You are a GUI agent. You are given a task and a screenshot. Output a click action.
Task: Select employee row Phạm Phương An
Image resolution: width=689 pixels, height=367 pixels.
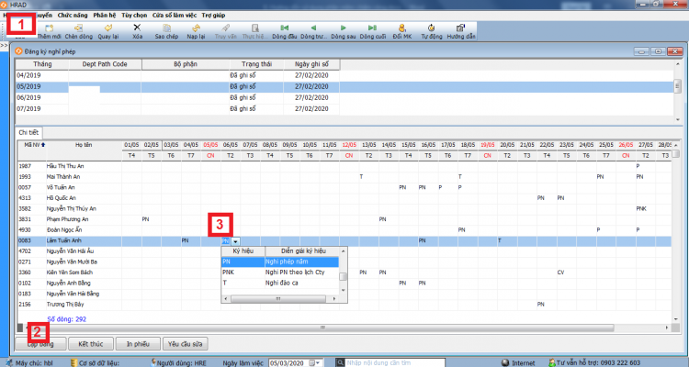pyautogui.click(x=344, y=219)
